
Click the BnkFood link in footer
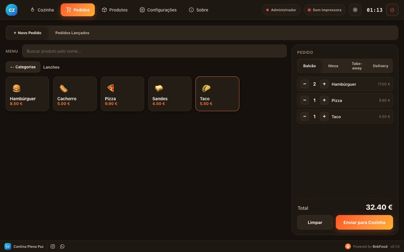[x=380, y=247]
